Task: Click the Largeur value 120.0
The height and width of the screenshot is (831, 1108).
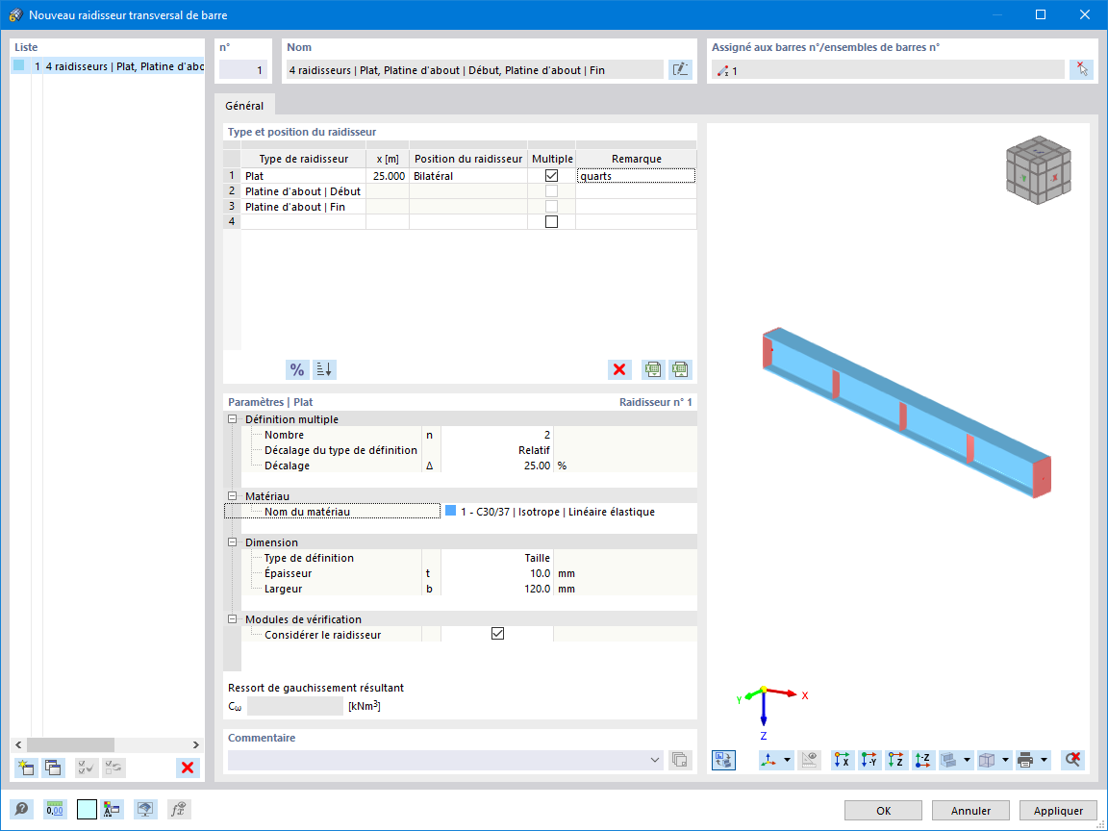Action: pos(497,589)
